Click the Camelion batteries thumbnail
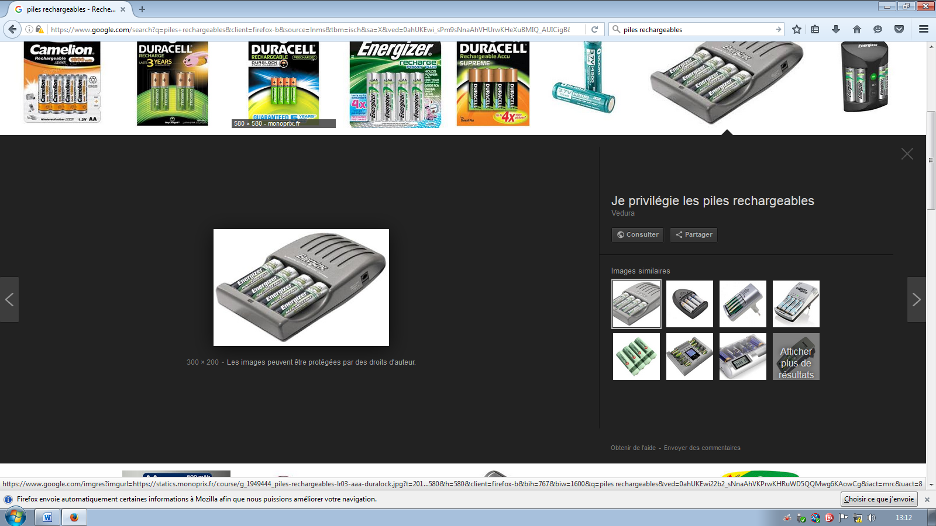This screenshot has width=936, height=526. [62, 82]
